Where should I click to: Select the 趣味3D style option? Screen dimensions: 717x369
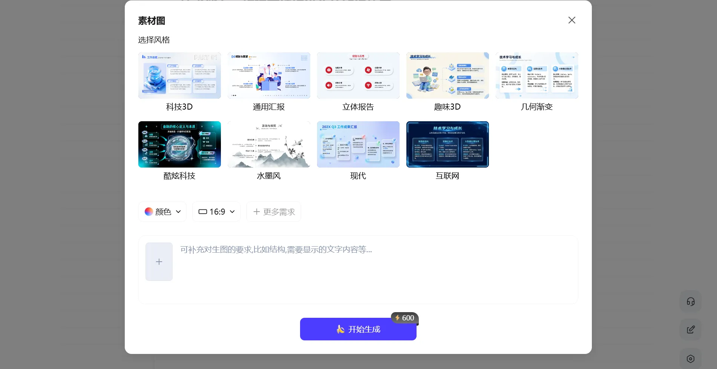(447, 76)
